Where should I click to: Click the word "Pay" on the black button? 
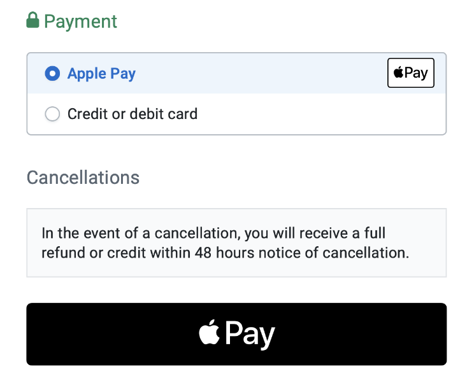pos(250,334)
